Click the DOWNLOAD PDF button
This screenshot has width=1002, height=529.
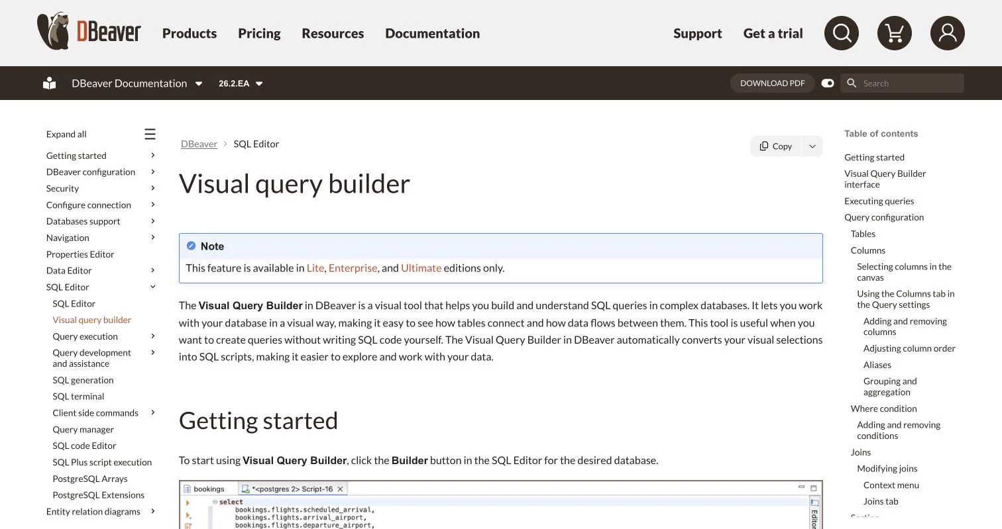(773, 83)
